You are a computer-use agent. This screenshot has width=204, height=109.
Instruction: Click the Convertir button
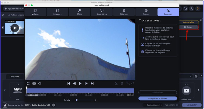tap(191, 105)
